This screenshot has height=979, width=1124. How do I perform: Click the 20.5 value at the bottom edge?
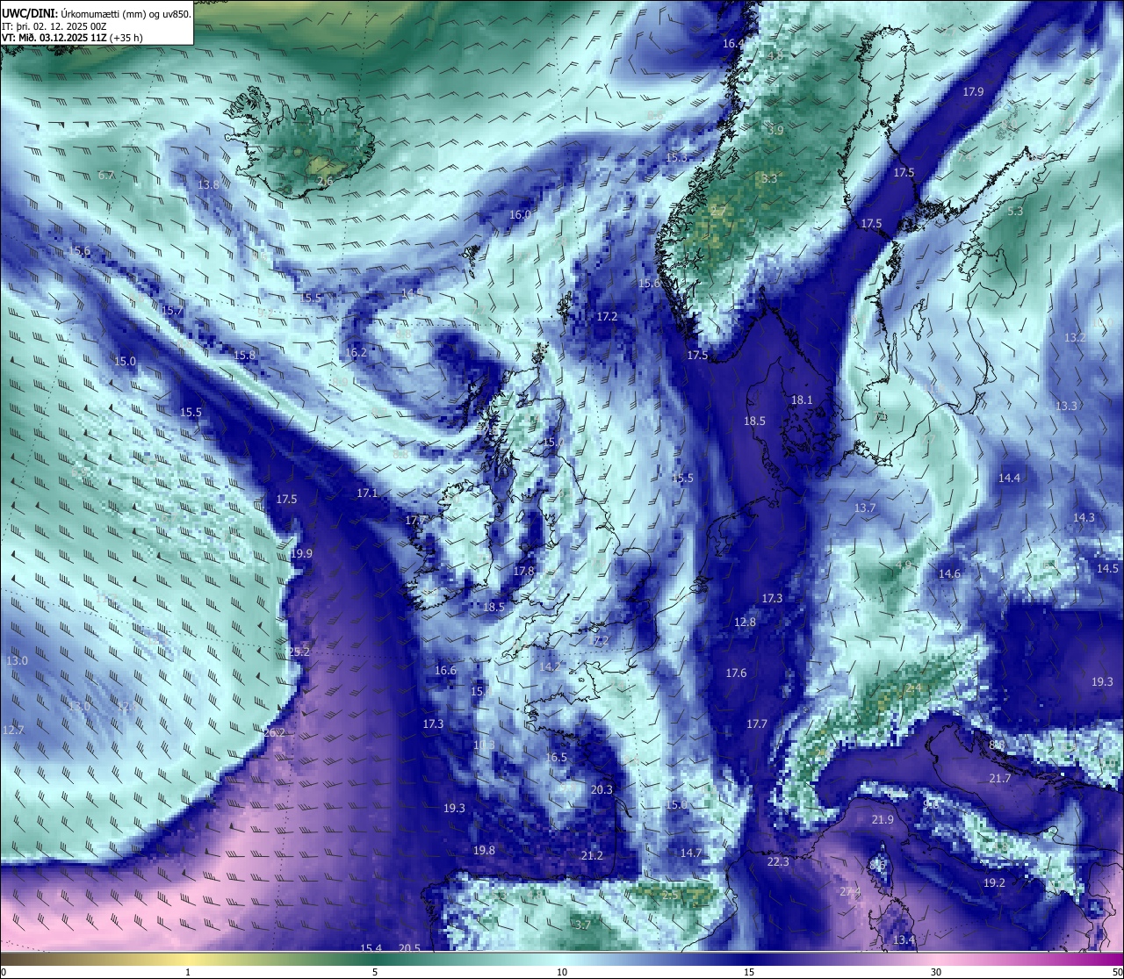pos(409,948)
